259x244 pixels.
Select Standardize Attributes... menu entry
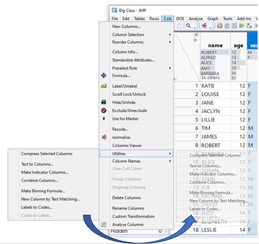(133, 60)
